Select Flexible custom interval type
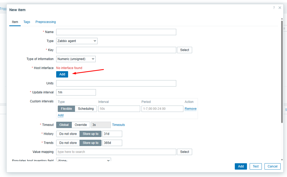The width and height of the screenshot is (287, 177). point(66,109)
